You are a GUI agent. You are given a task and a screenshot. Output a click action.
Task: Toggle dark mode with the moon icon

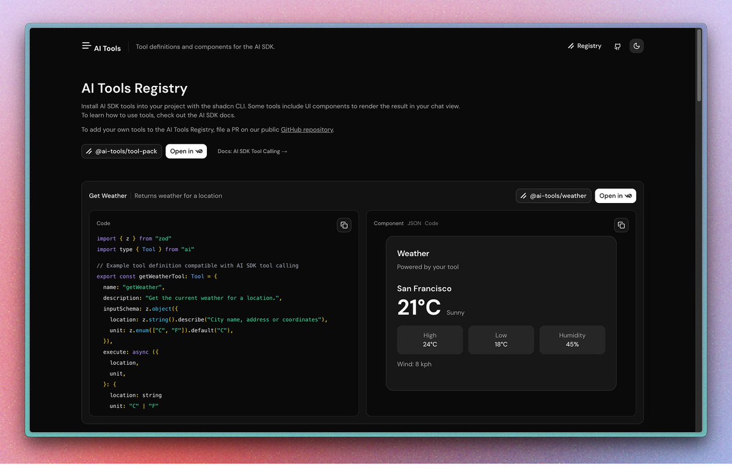click(636, 46)
